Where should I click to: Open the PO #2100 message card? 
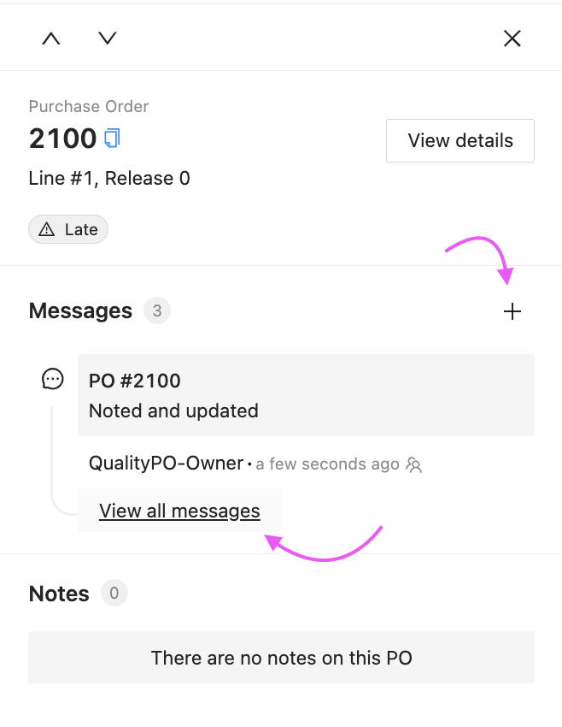306,395
